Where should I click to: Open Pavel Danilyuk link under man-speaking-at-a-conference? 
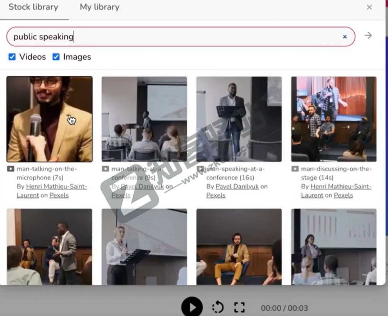pyautogui.click(x=237, y=186)
